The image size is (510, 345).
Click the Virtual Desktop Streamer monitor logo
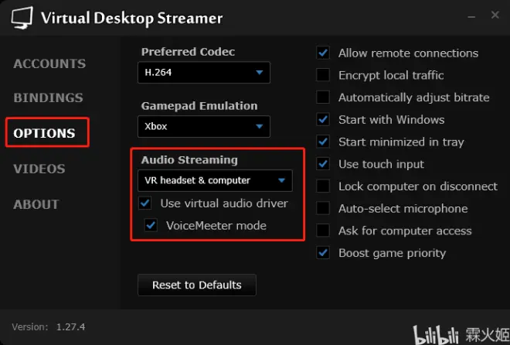22,18
